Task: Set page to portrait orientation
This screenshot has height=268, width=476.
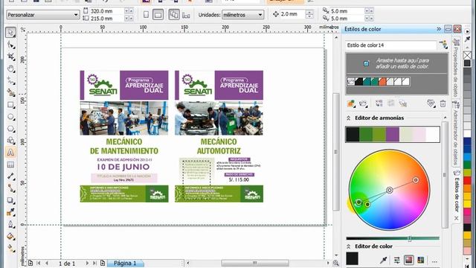Action: [146, 14]
